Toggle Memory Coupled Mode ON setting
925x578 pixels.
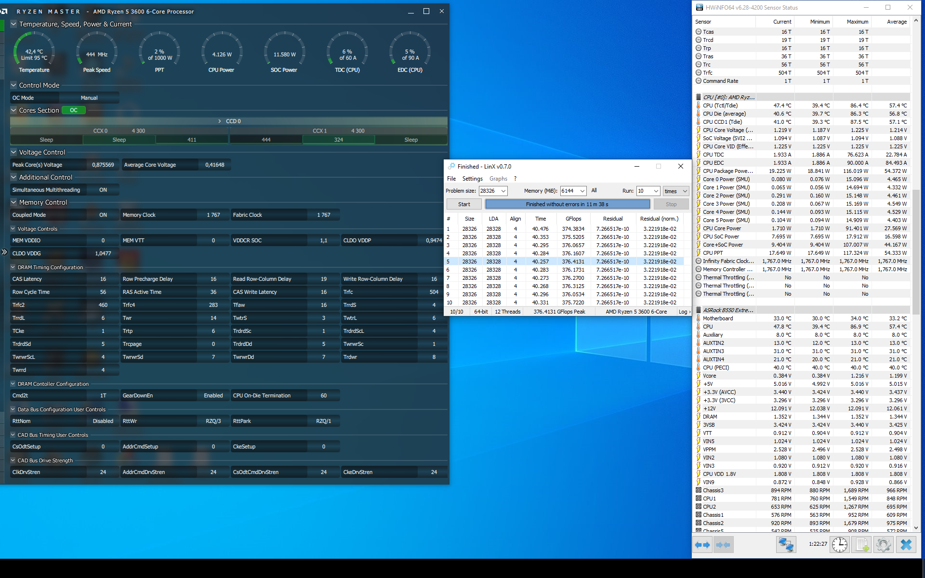pos(103,215)
